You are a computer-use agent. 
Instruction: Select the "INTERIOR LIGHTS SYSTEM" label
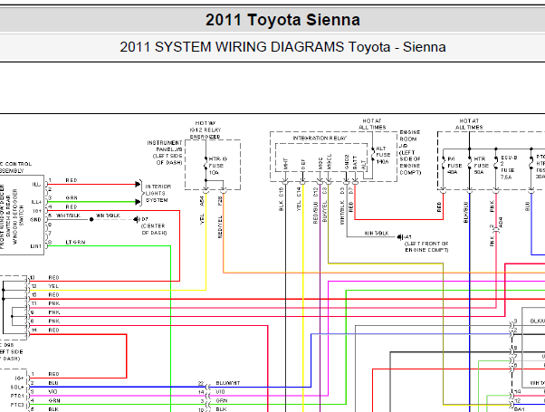pyautogui.click(x=158, y=193)
